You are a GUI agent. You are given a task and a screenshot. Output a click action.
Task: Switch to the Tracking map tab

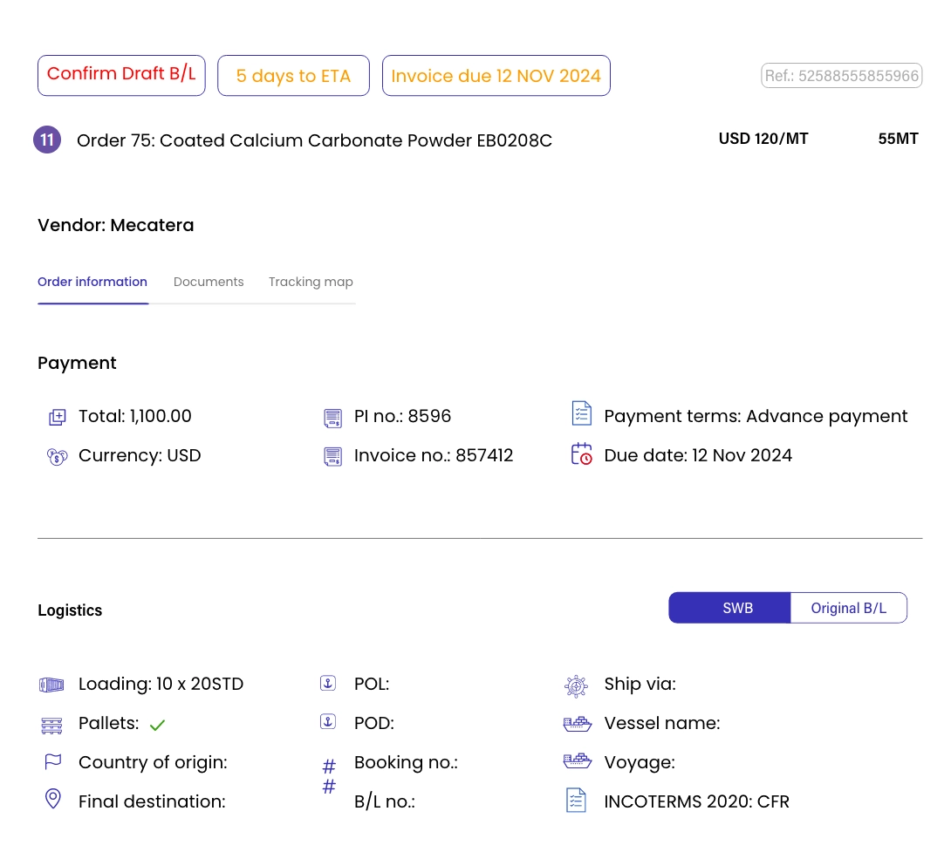[311, 282]
